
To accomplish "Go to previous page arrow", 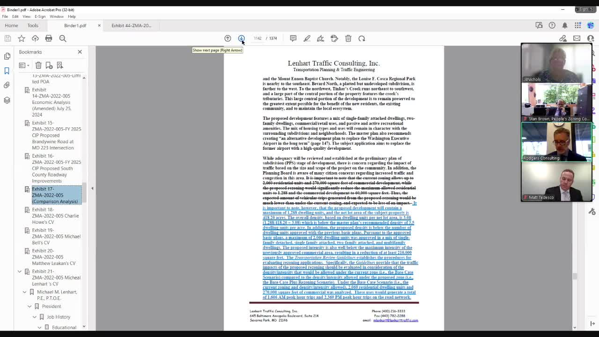I will click(227, 38).
